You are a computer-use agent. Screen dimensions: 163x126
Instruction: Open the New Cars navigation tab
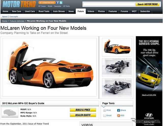[17, 11]
